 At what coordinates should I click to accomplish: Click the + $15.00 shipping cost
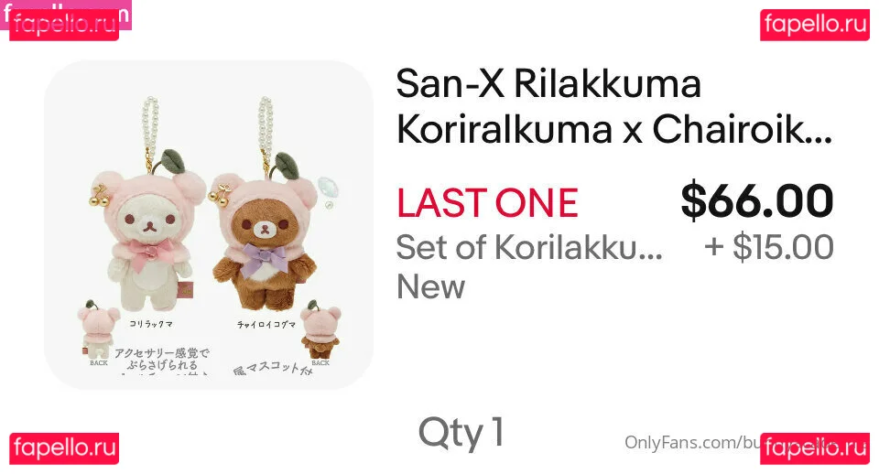pos(769,247)
